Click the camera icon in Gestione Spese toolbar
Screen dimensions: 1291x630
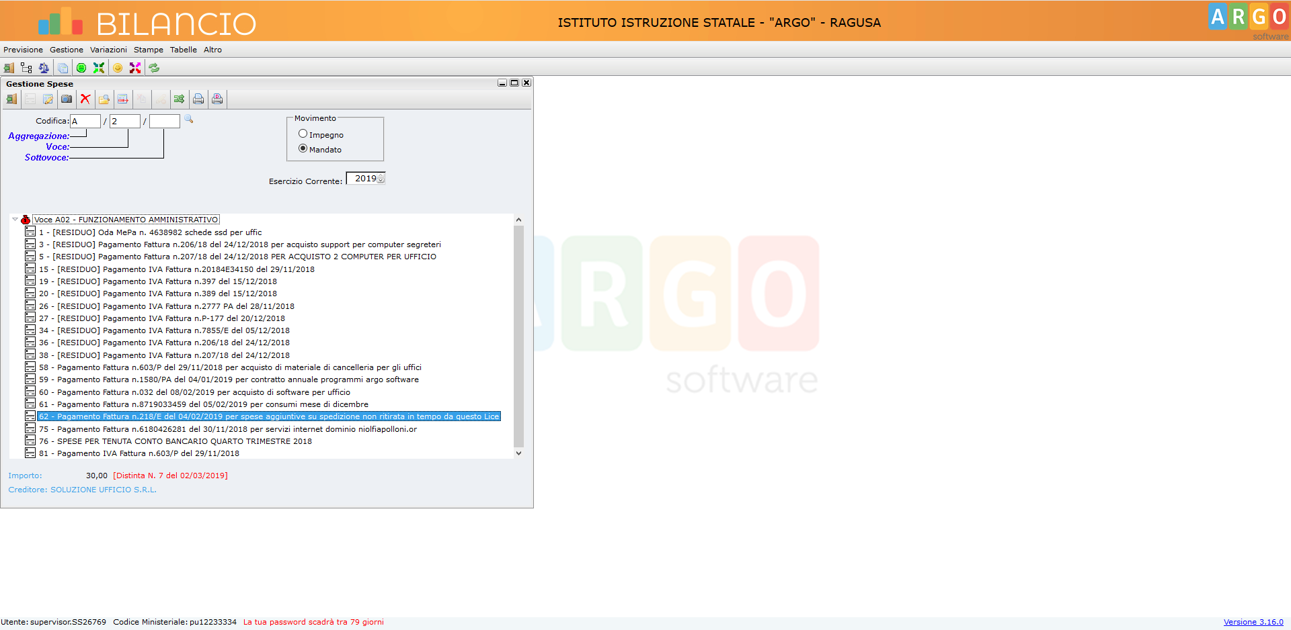67,99
